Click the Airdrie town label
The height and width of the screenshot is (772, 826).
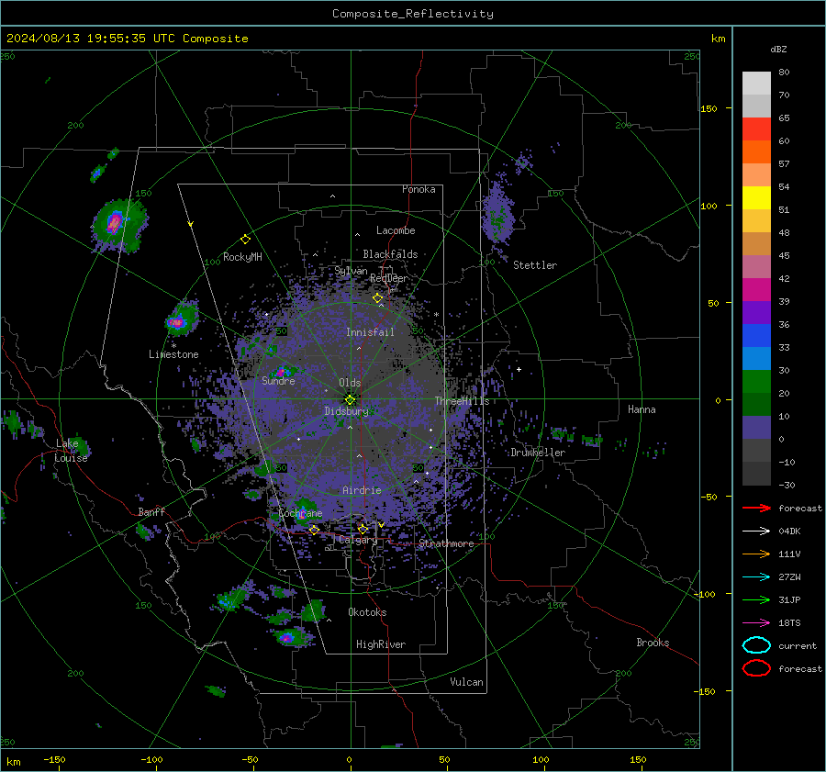point(362,490)
